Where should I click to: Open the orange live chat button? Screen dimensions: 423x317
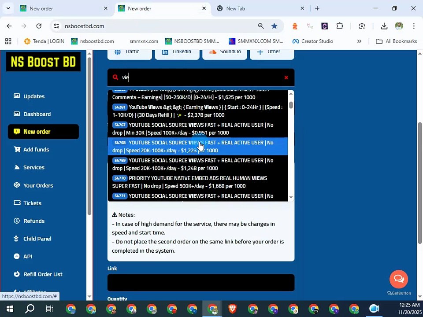coord(399,279)
